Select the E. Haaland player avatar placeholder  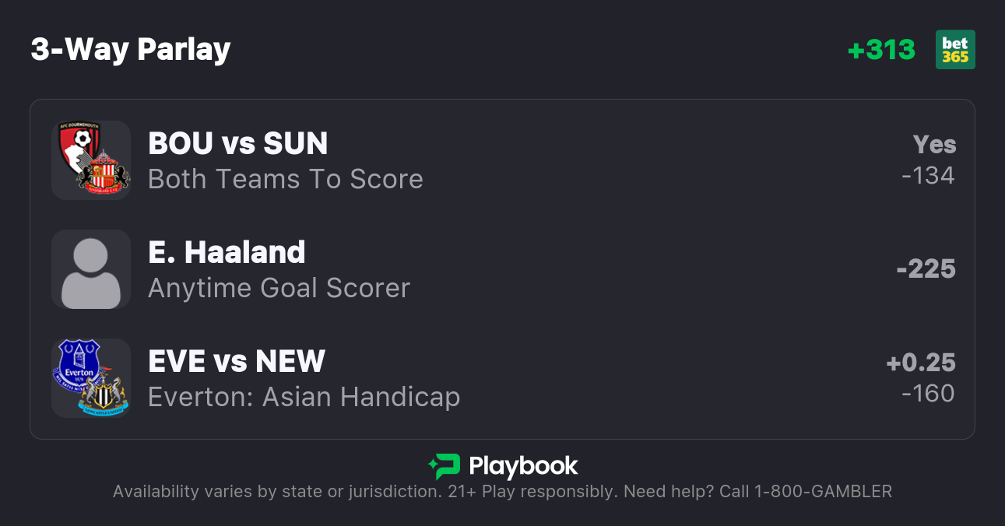[91, 269]
